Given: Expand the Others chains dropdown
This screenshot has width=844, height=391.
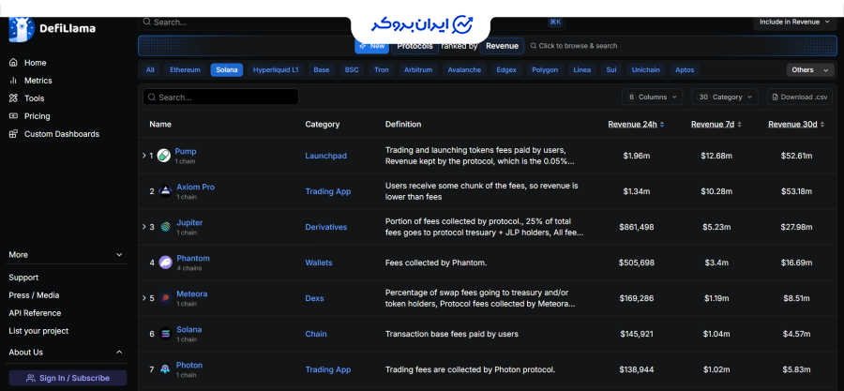Looking at the screenshot, I should [x=809, y=69].
